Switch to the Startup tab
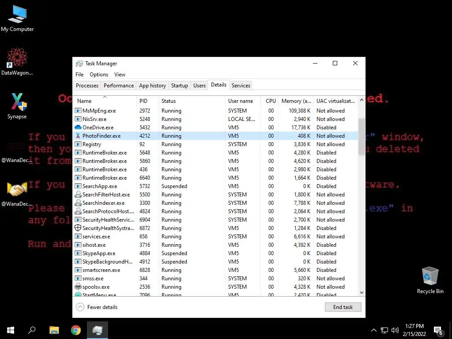 coord(179,86)
